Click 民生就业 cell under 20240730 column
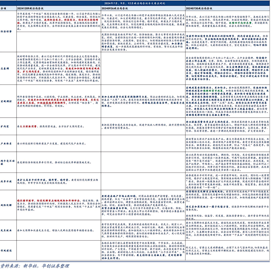 [x=227, y=230]
